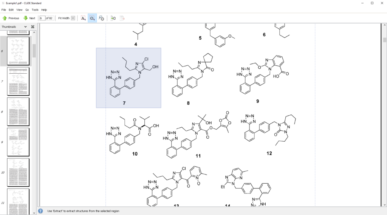Viewport: 387px width, 215px height.
Task: Expand the Thumbnails panel selector dropdown
Action: pyautogui.click(x=25, y=27)
